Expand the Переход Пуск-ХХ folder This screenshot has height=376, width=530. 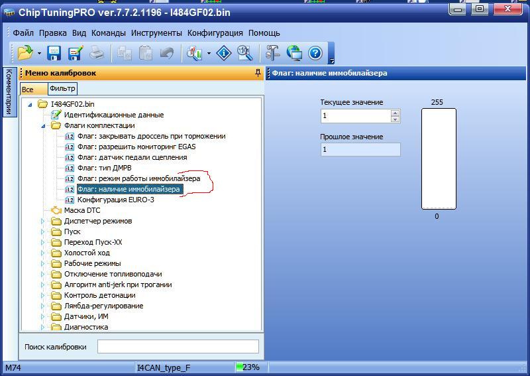(42, 242)
